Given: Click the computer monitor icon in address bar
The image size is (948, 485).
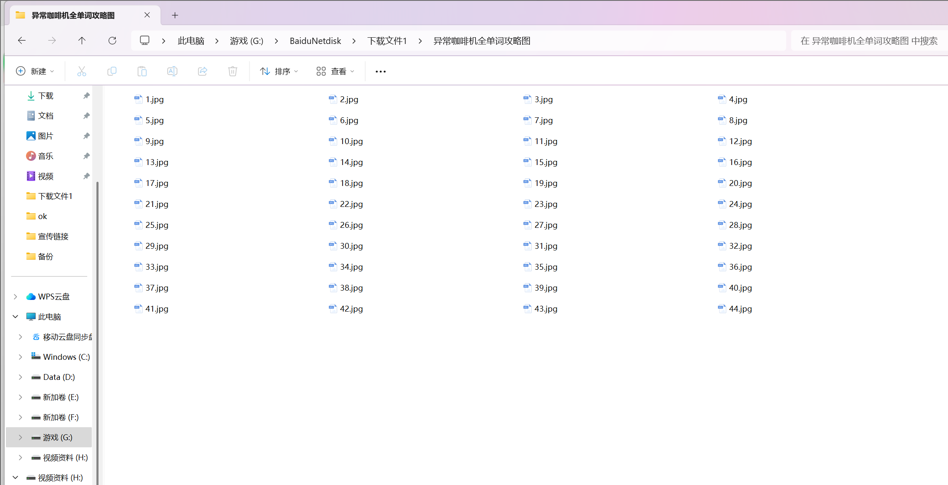Looking at the screenshot, I should pos(145,41).
